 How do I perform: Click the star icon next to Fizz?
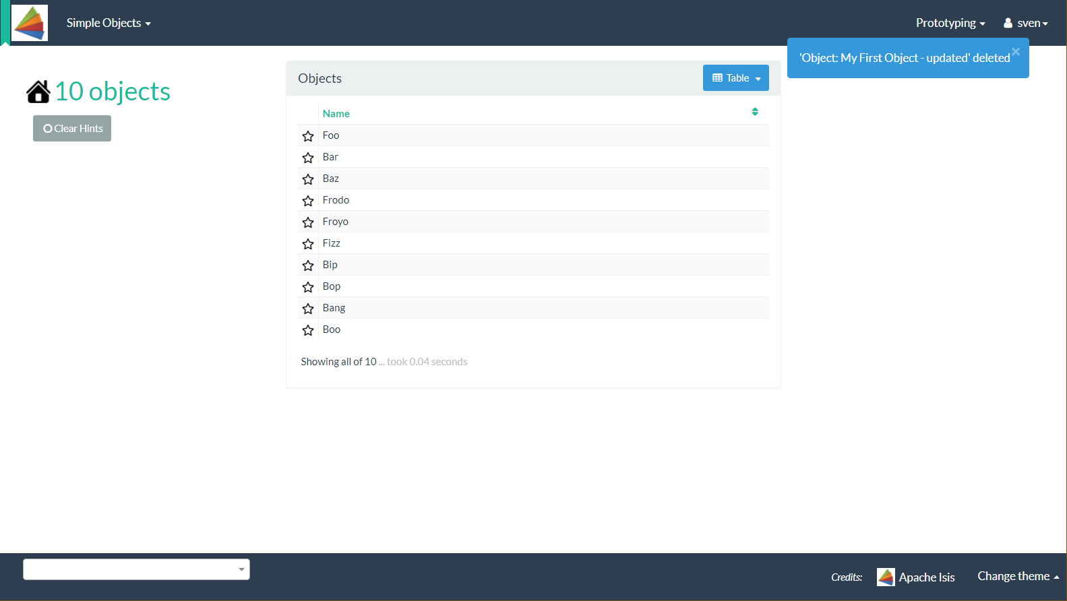(x=308, y=244)
